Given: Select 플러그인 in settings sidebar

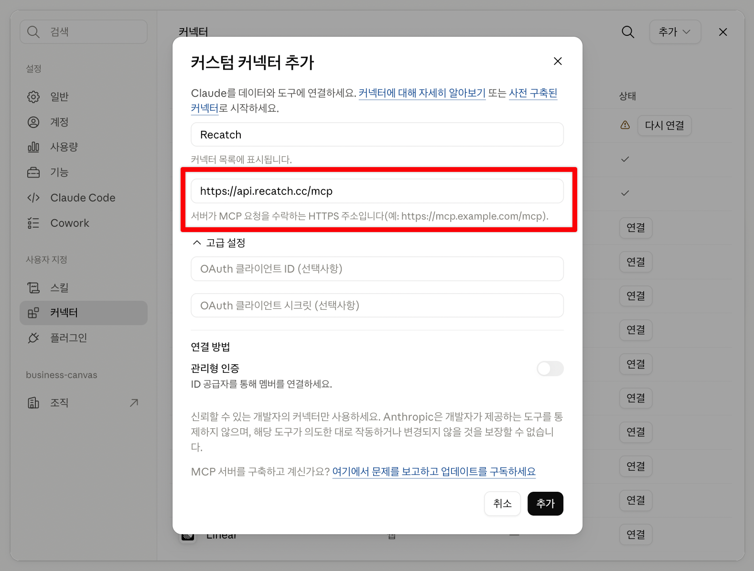Looking at the screenshot, I should point(84,338).
